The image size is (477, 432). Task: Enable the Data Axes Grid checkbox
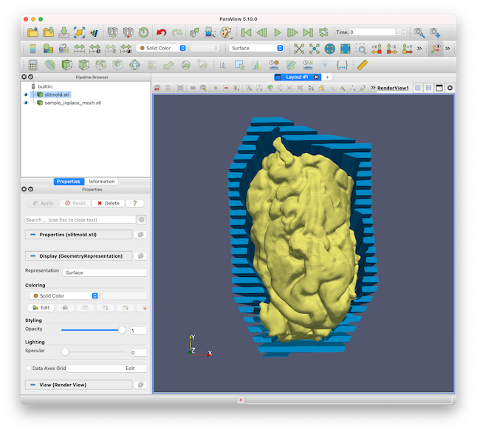pos(29,368)
